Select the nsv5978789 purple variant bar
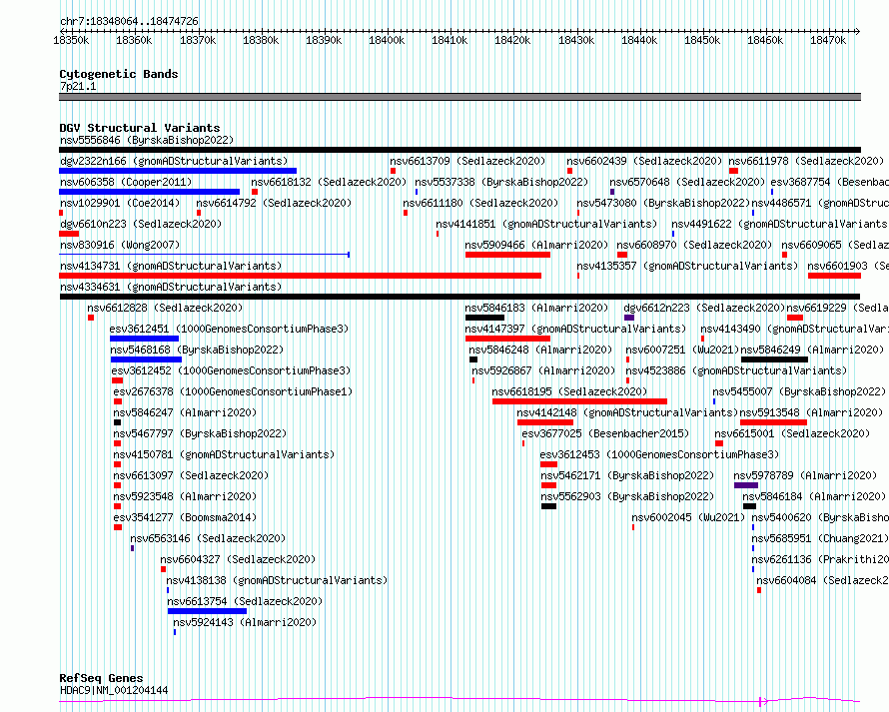 (x=746, y=485)
